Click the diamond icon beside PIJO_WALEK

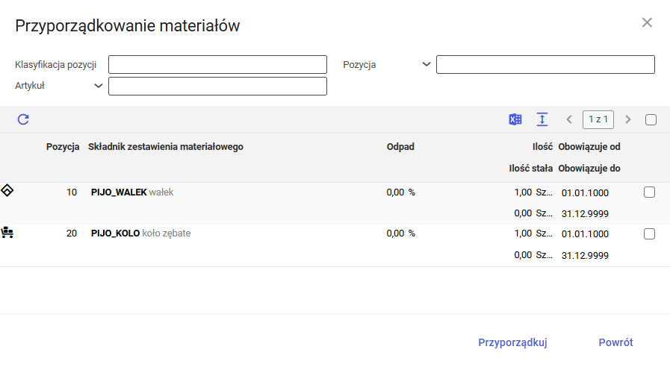coord(7,191)
